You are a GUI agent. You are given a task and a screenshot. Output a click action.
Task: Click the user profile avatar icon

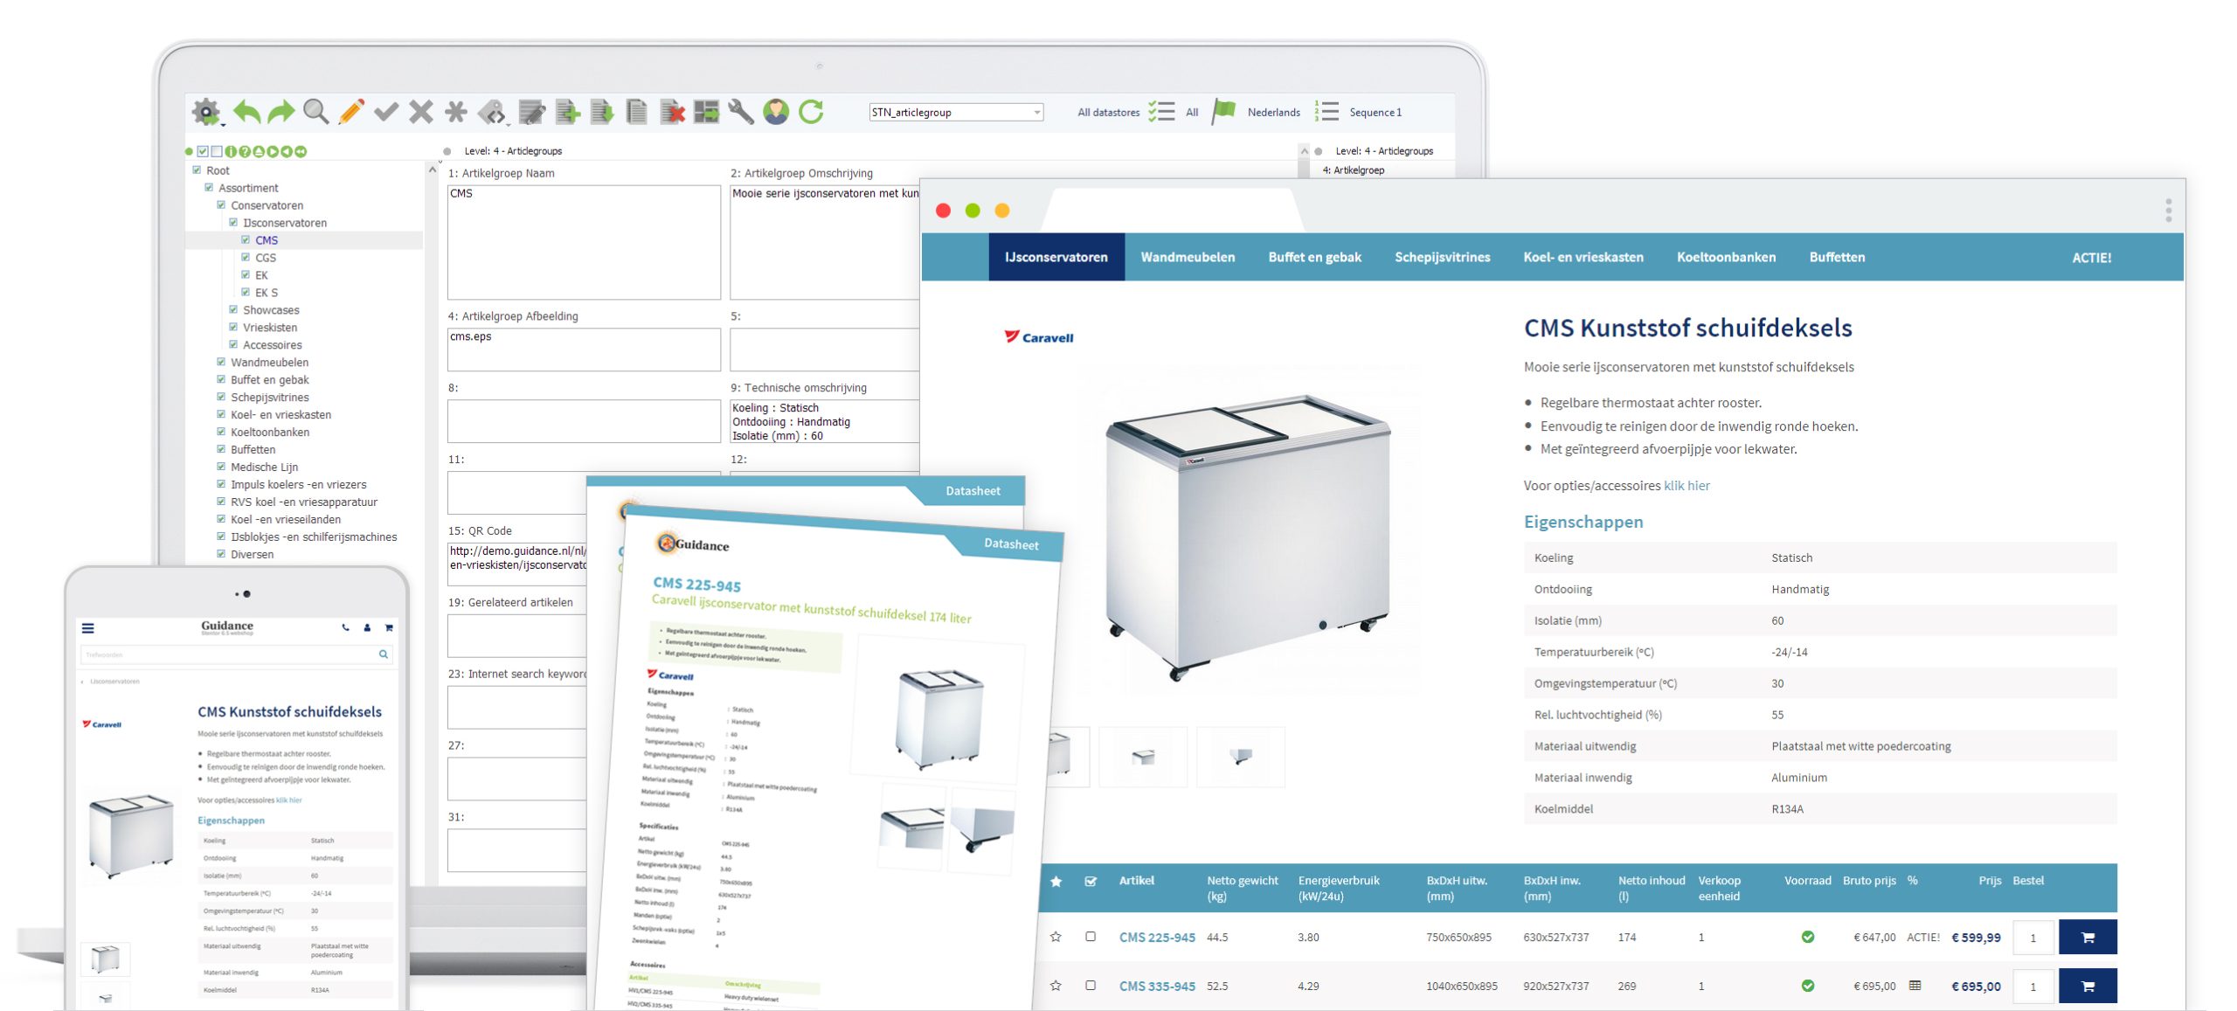[776, 112]
